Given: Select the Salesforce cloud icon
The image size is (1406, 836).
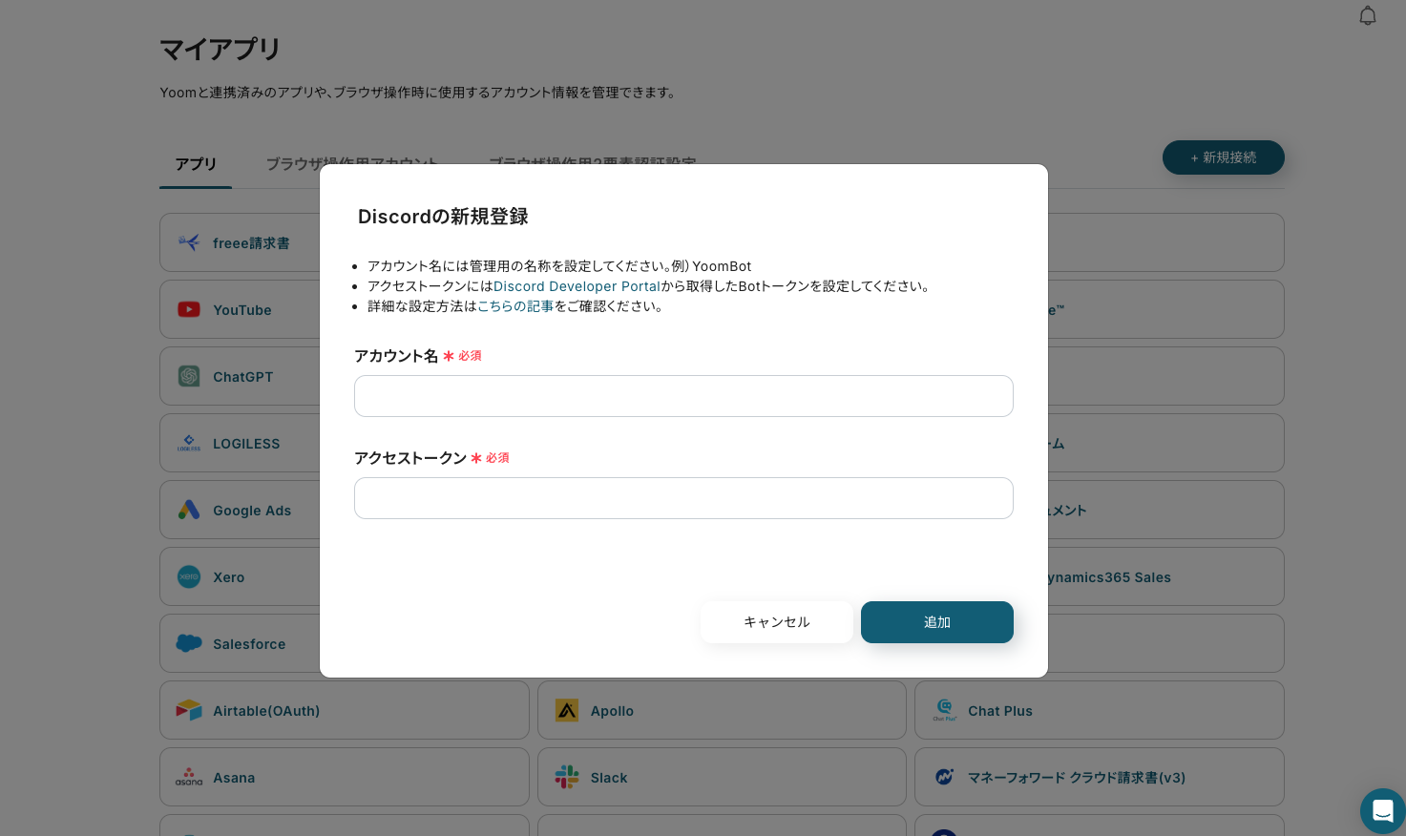Looking at the screenshot, I should tap(189, 643).
